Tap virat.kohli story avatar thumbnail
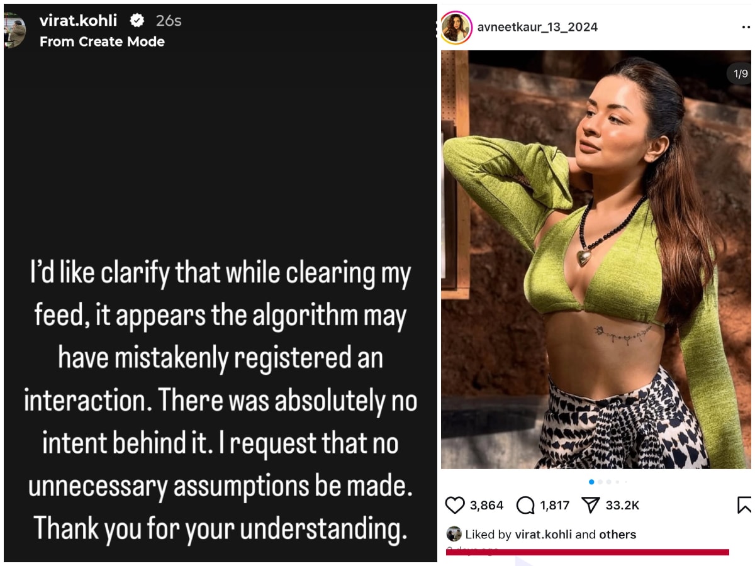This screenshot has width=755, height=566. [14, 30]
